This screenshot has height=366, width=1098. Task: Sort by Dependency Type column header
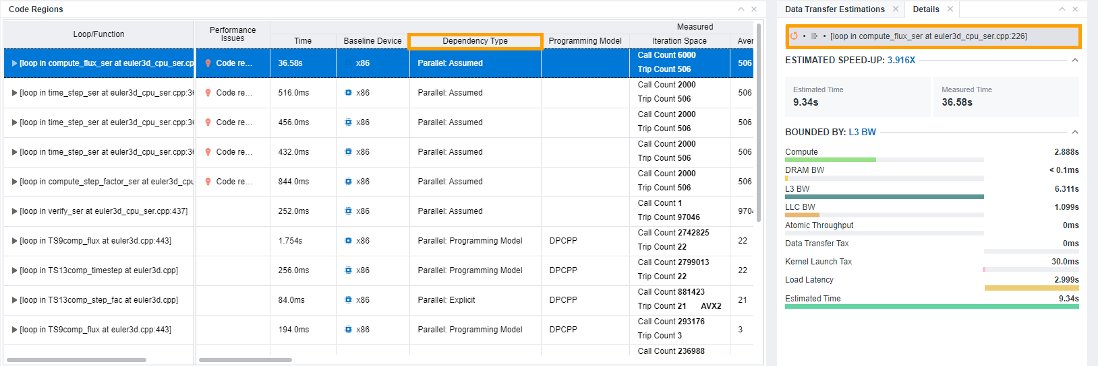[x=475, y=41]
